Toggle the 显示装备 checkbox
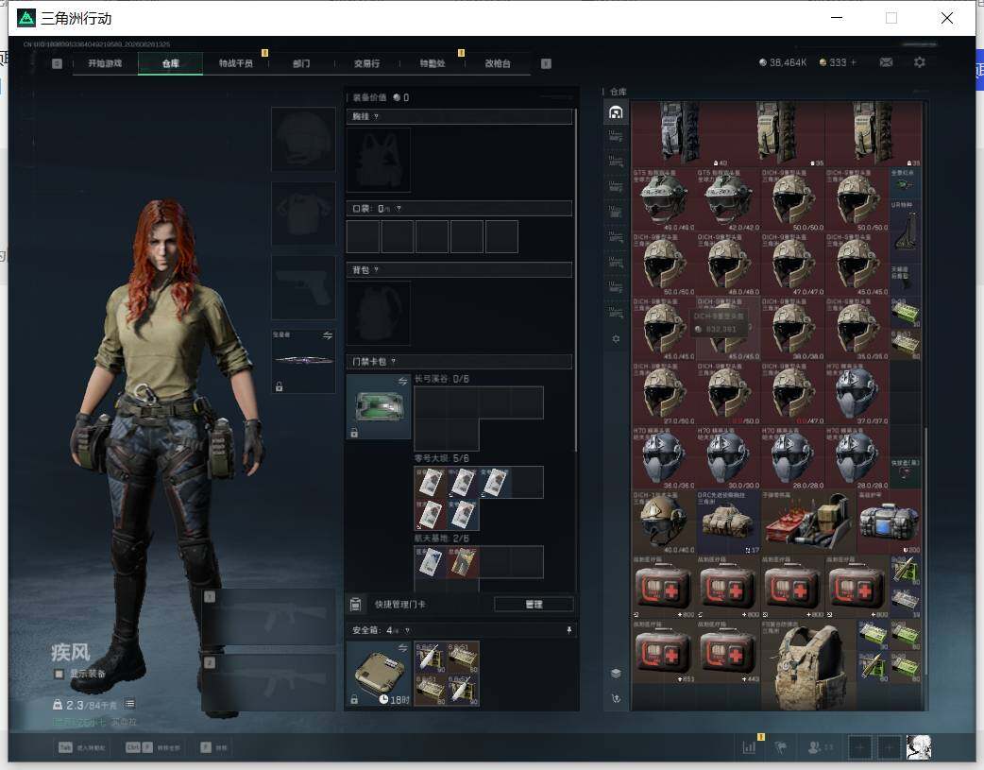Image resolution: width=984 pixels, height=770 pixels. tap(59, 674)
